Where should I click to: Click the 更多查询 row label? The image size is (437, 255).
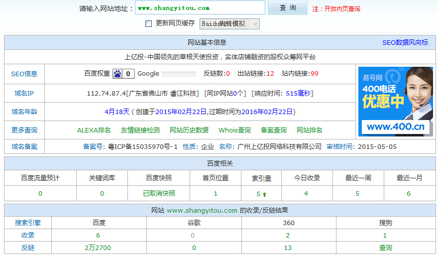point(24,130)
